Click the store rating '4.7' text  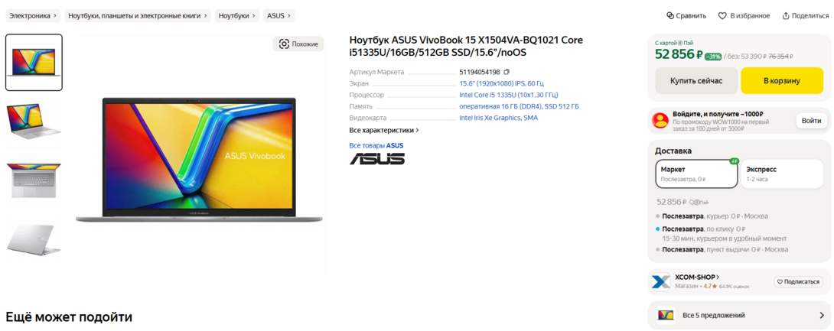point(707,287)
